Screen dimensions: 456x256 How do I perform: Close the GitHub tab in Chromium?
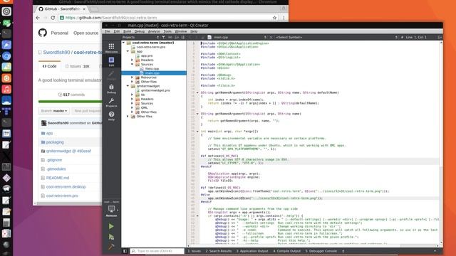[x=84, y=9]
